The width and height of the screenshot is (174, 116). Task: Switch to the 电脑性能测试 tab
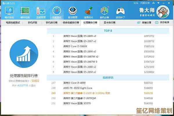(13, 22)
